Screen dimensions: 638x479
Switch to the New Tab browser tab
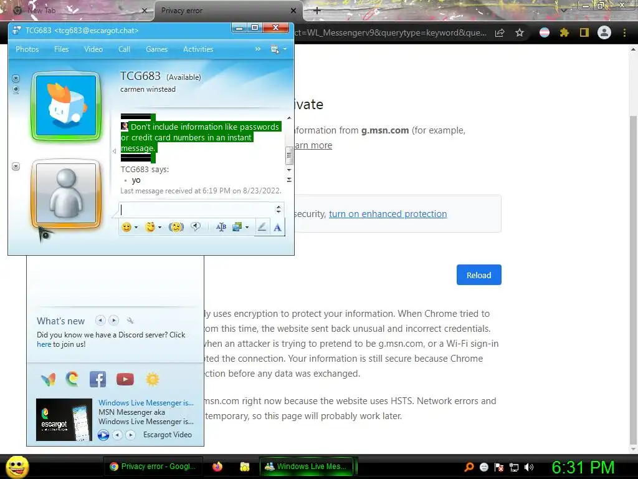click(x=77, y=11)
